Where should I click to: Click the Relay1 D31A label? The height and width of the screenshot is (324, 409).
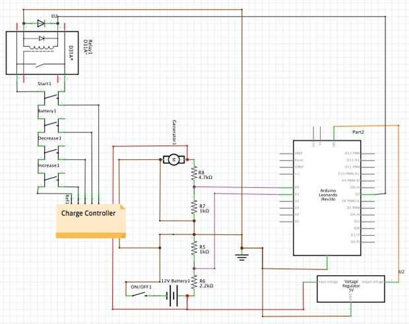point(88,49)
